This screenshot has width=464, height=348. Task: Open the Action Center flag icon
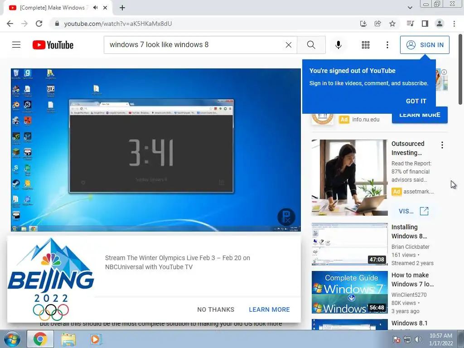(x=396, y=339)
